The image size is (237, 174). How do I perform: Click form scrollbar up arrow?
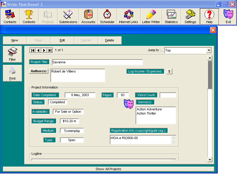click(210, 58)
